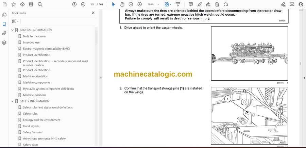Collapse SAFETY INFORMATION bookmark section

coord(12,101)
